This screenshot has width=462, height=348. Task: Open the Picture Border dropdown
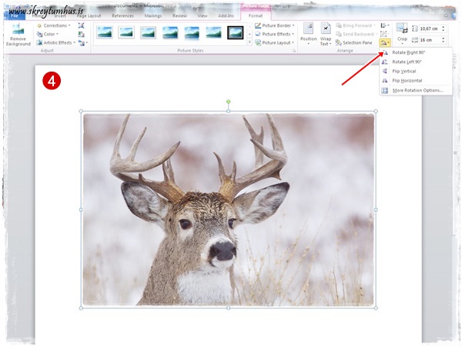[x=276, y=25]
